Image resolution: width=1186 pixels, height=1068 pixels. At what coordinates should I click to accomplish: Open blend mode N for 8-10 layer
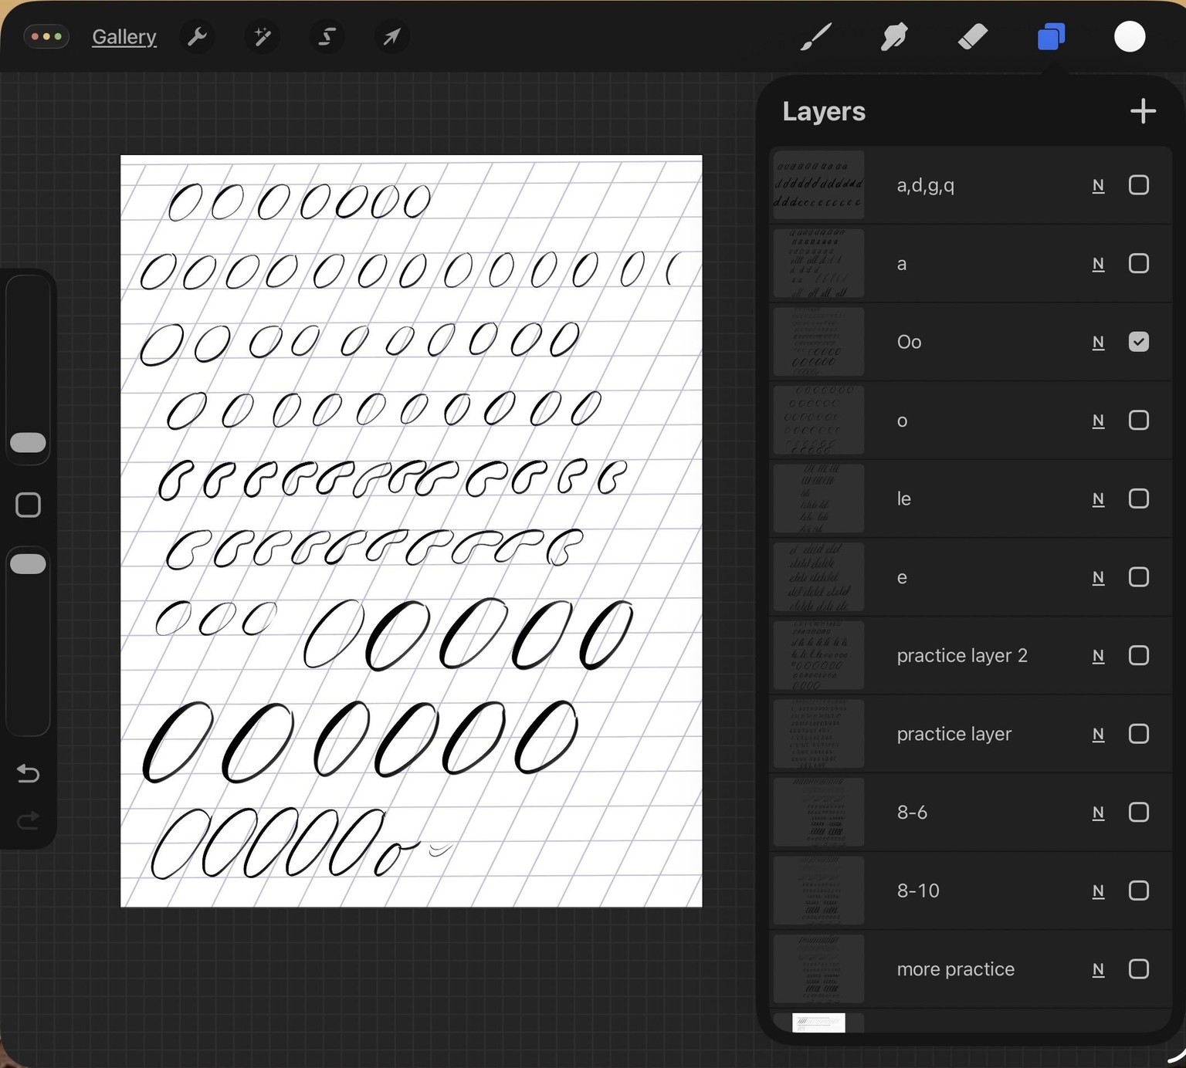(1098, 891)
